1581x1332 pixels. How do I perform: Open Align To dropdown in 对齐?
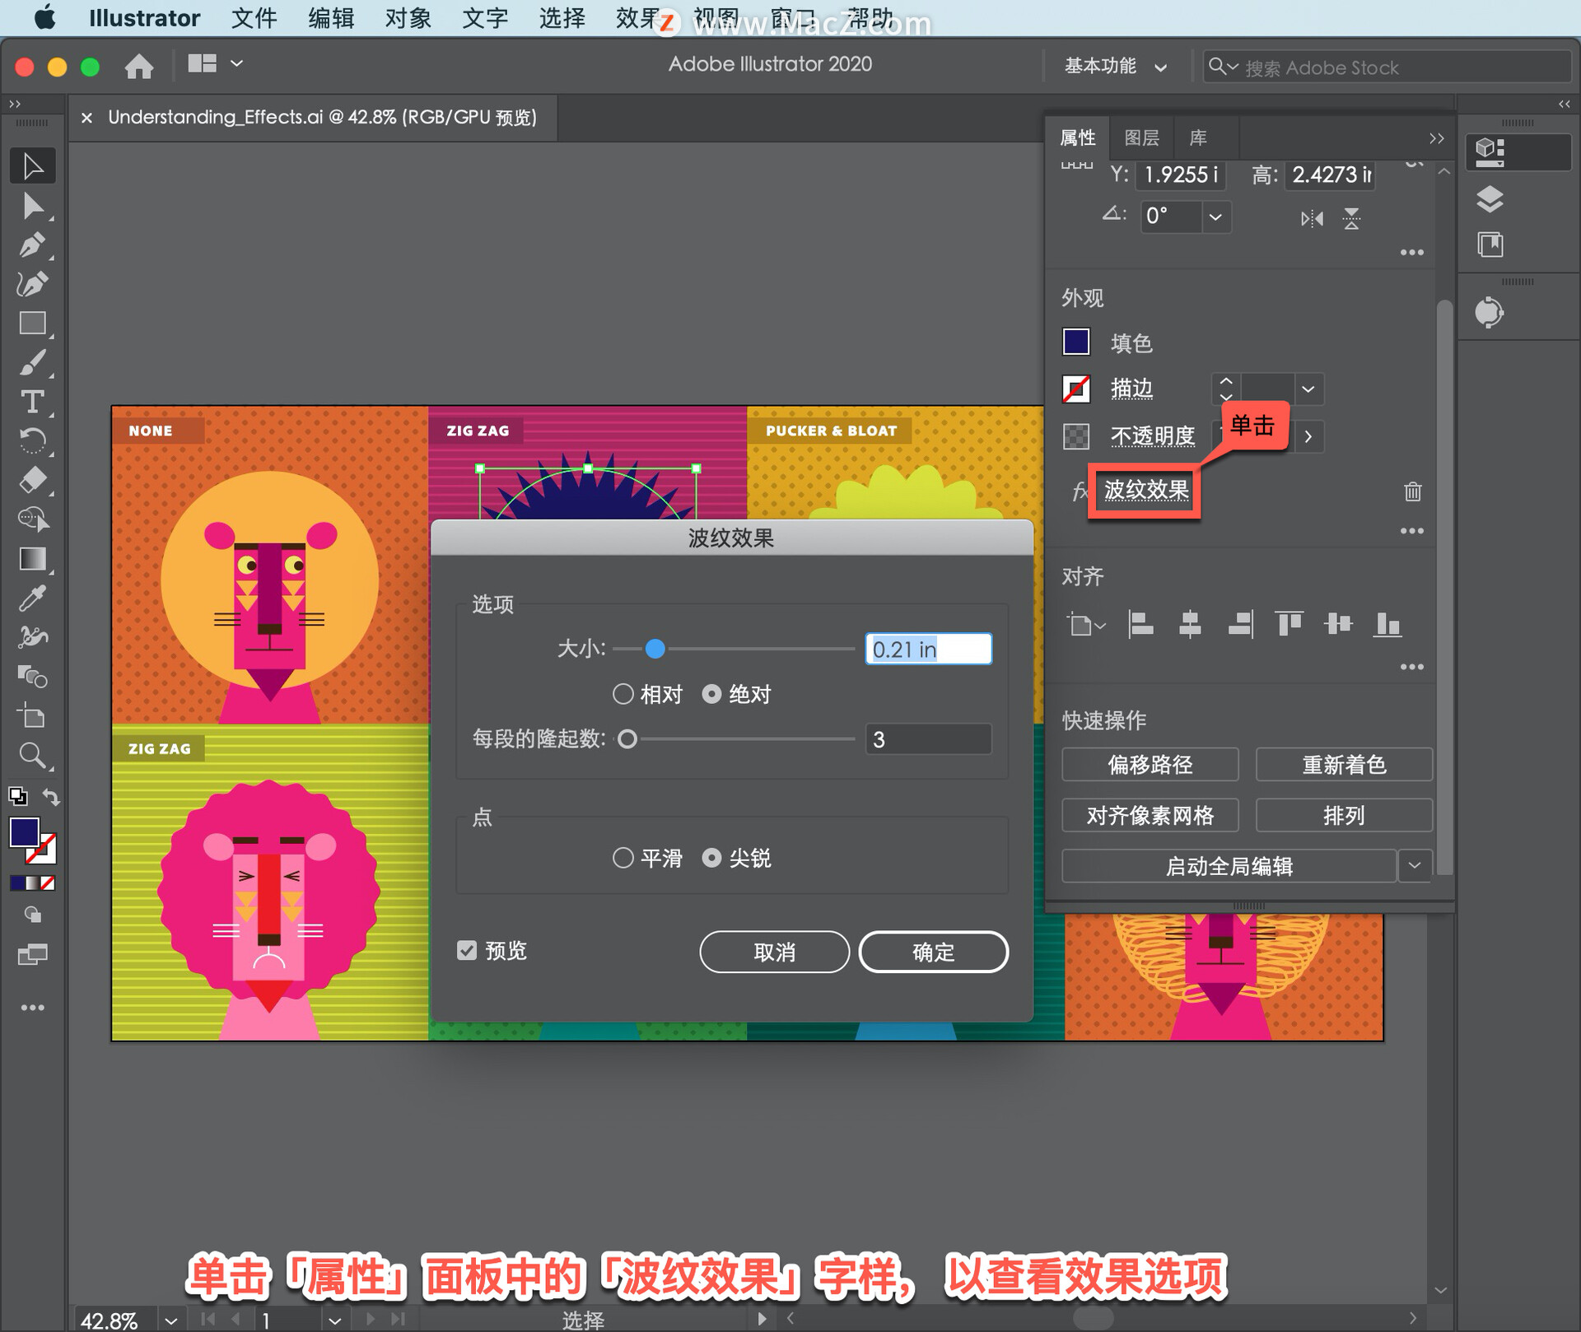1087,625
